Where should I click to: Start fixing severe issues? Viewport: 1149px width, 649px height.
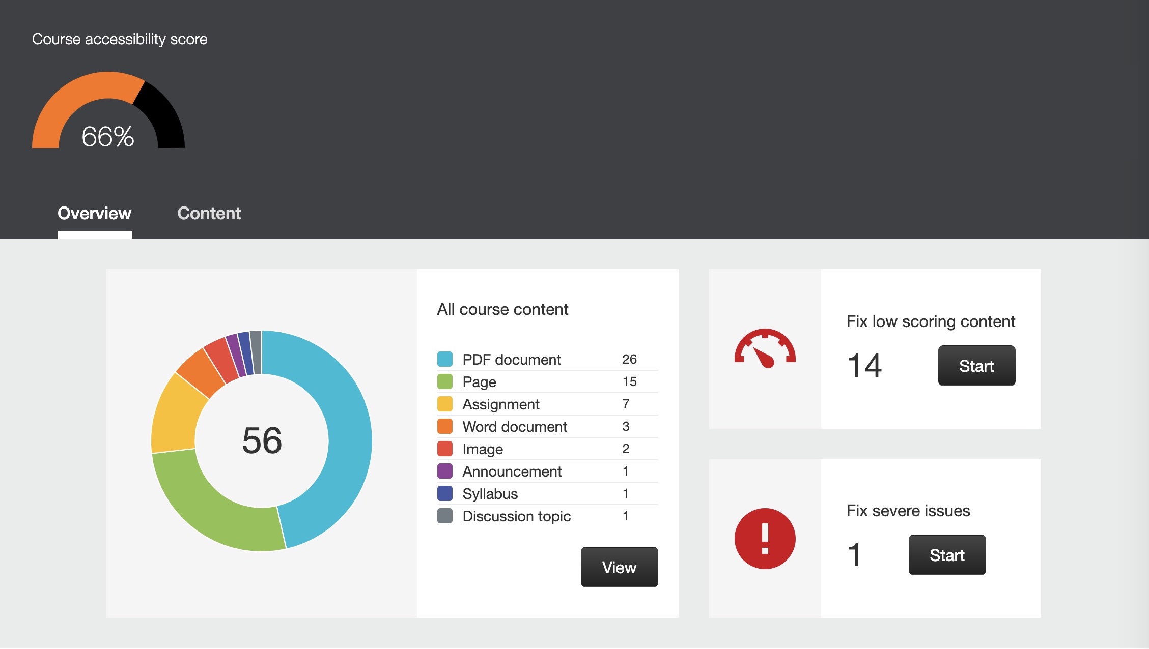(x=947, y=554)
